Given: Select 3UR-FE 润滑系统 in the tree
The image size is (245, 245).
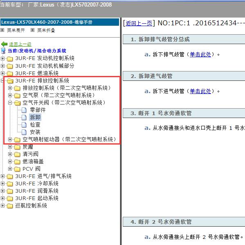Looking at the screenshot, I should 37,191.
